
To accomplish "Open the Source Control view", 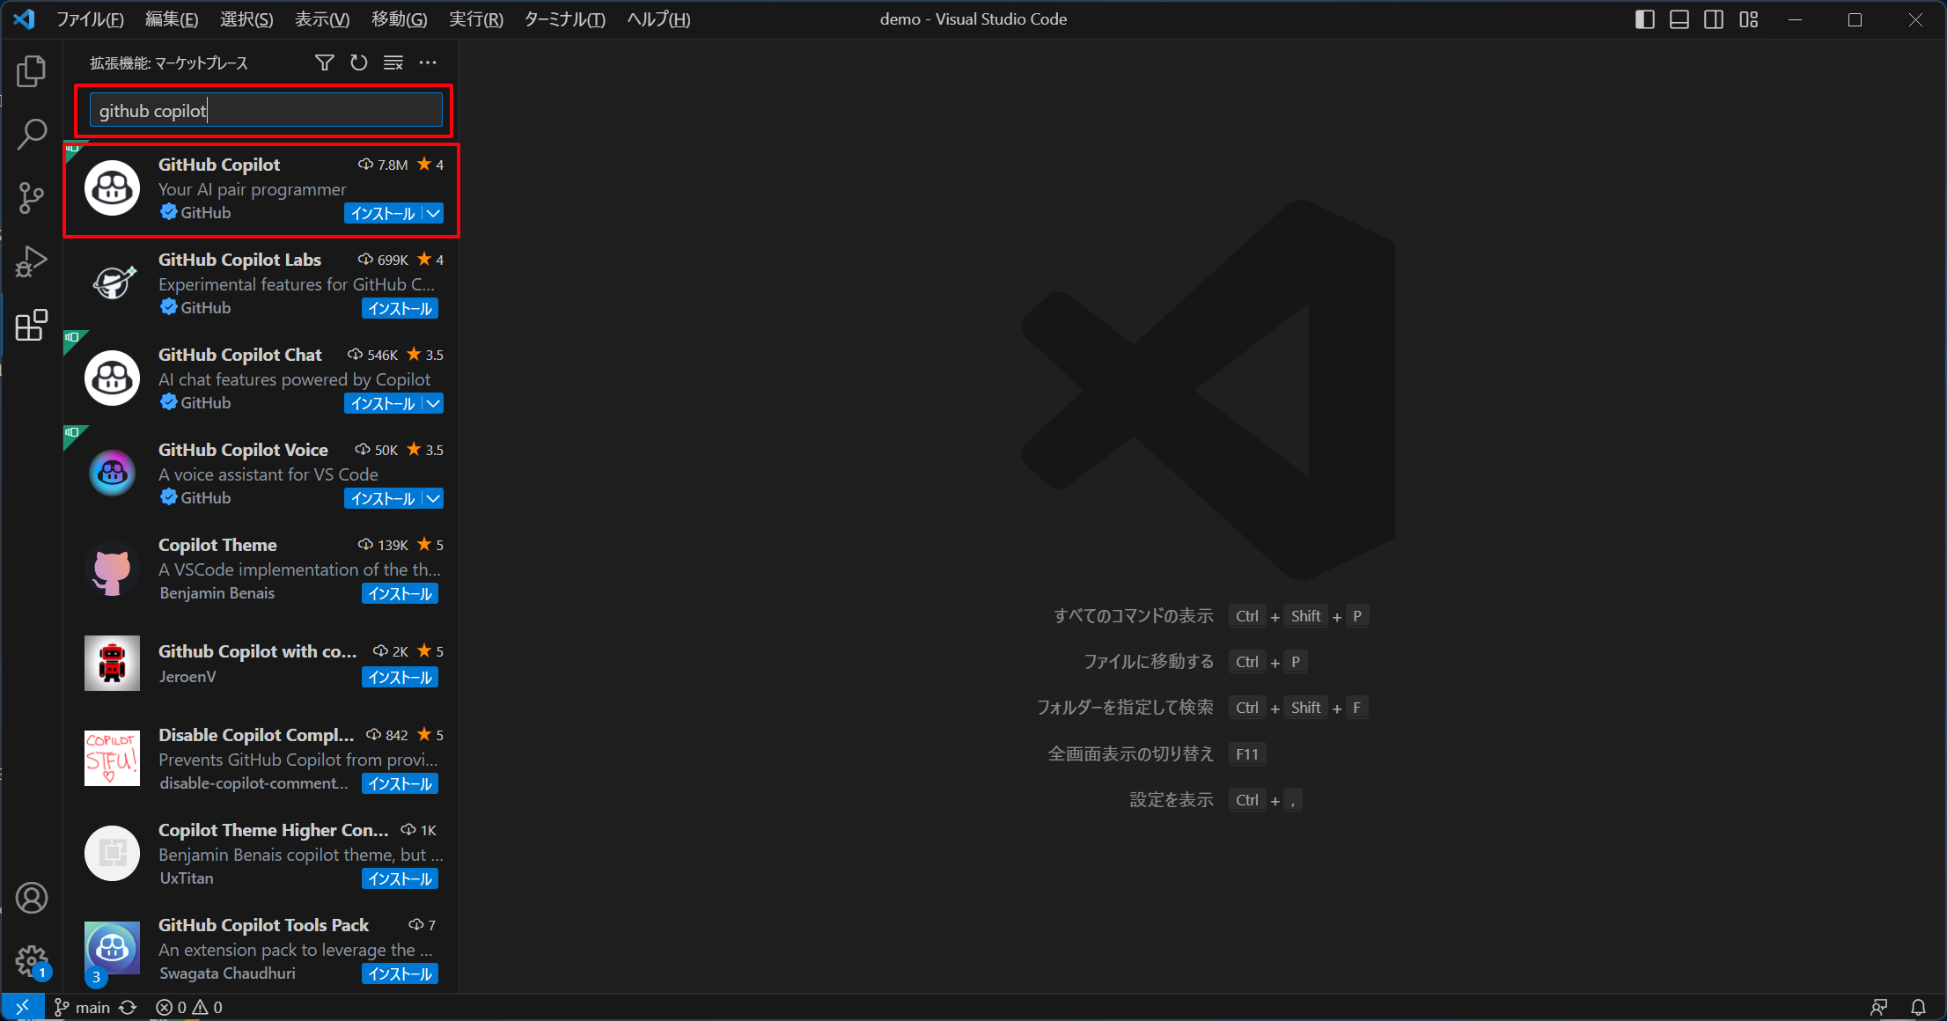I will pos(32,198).
